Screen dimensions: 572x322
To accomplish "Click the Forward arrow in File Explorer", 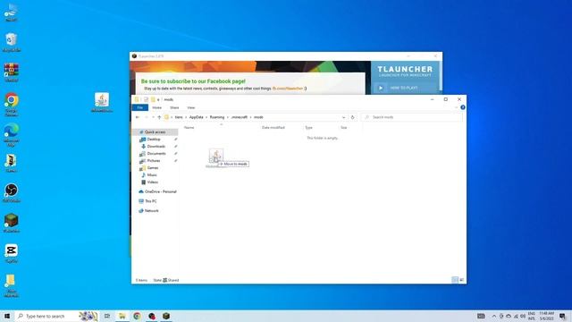I will 147,117.
